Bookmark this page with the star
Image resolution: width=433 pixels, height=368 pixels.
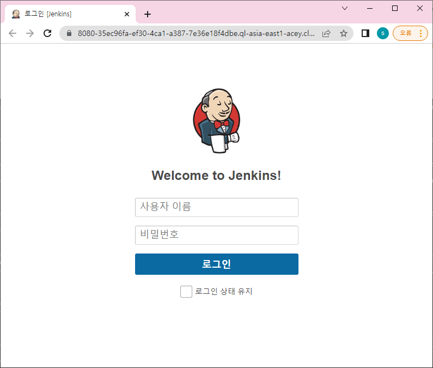[344, 33]
